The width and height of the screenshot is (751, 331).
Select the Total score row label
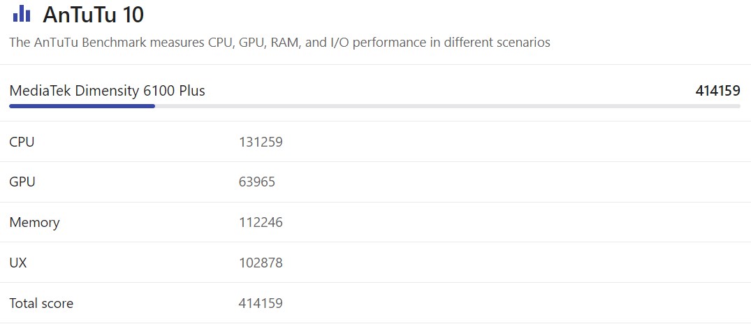pos(41,304)
